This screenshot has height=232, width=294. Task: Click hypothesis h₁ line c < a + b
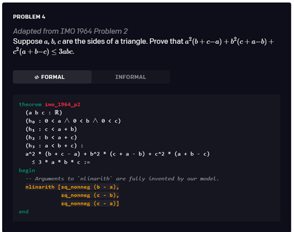[x=51, y=129]
